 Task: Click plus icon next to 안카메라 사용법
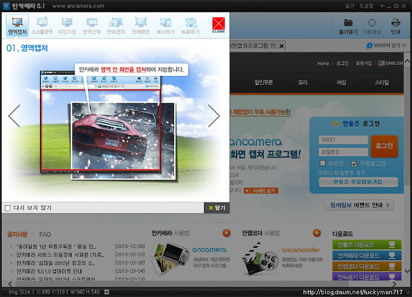226,233
